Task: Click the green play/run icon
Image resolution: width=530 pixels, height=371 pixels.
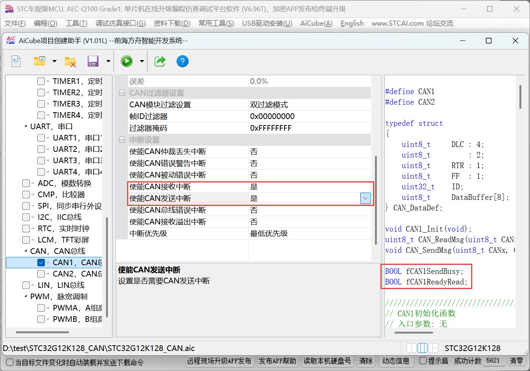Action: (x=127, y=61)
